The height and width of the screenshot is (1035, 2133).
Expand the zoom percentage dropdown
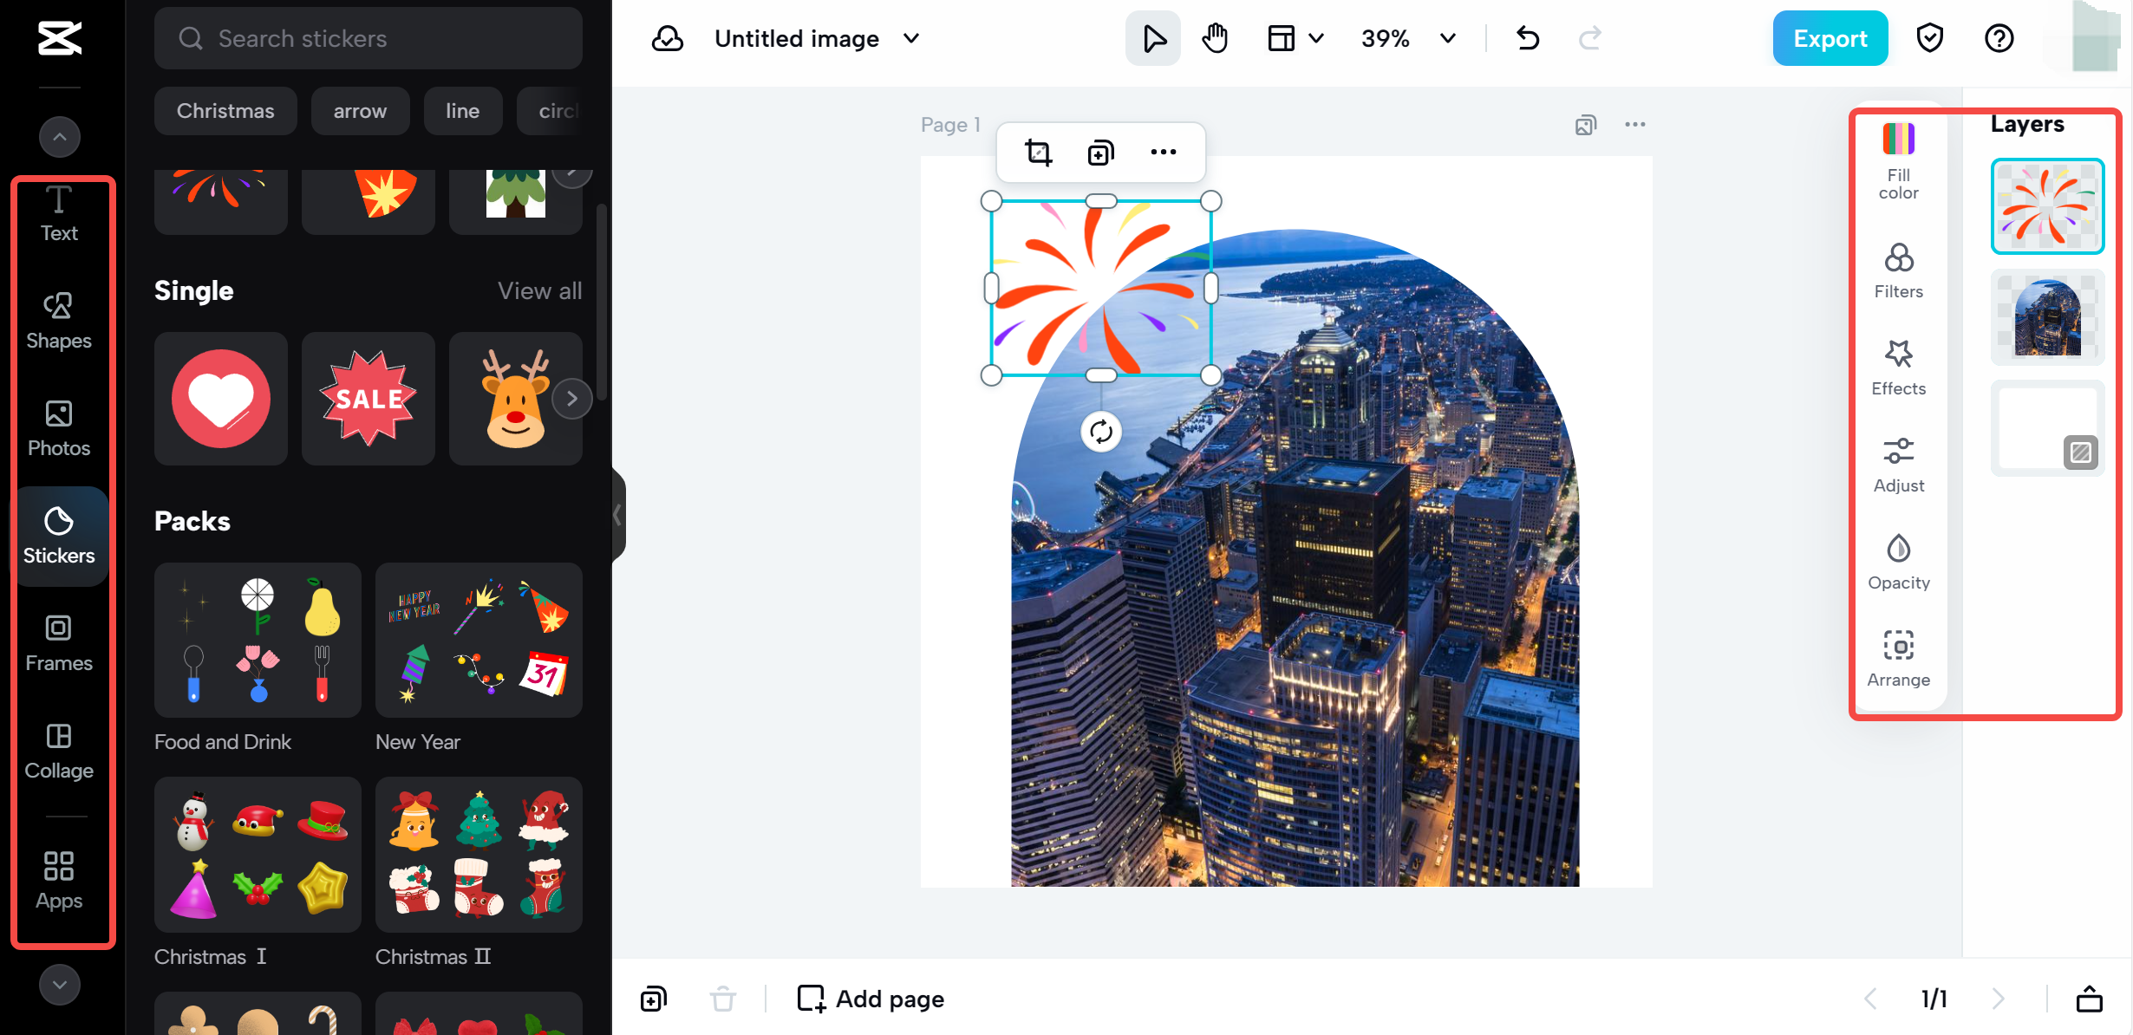(x=1447, y=39)
